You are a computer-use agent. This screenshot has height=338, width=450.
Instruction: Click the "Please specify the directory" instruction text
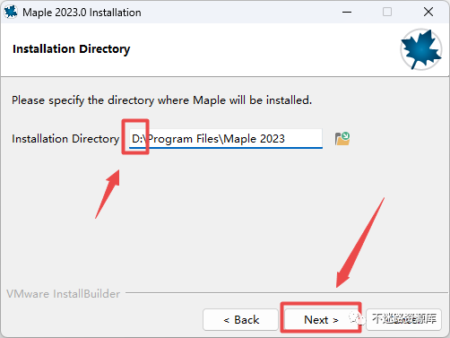[161, 100]
